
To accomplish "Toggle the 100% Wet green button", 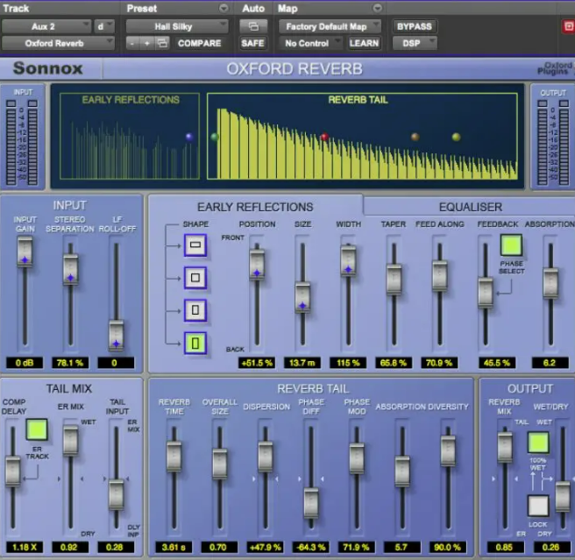I will 538,443.
